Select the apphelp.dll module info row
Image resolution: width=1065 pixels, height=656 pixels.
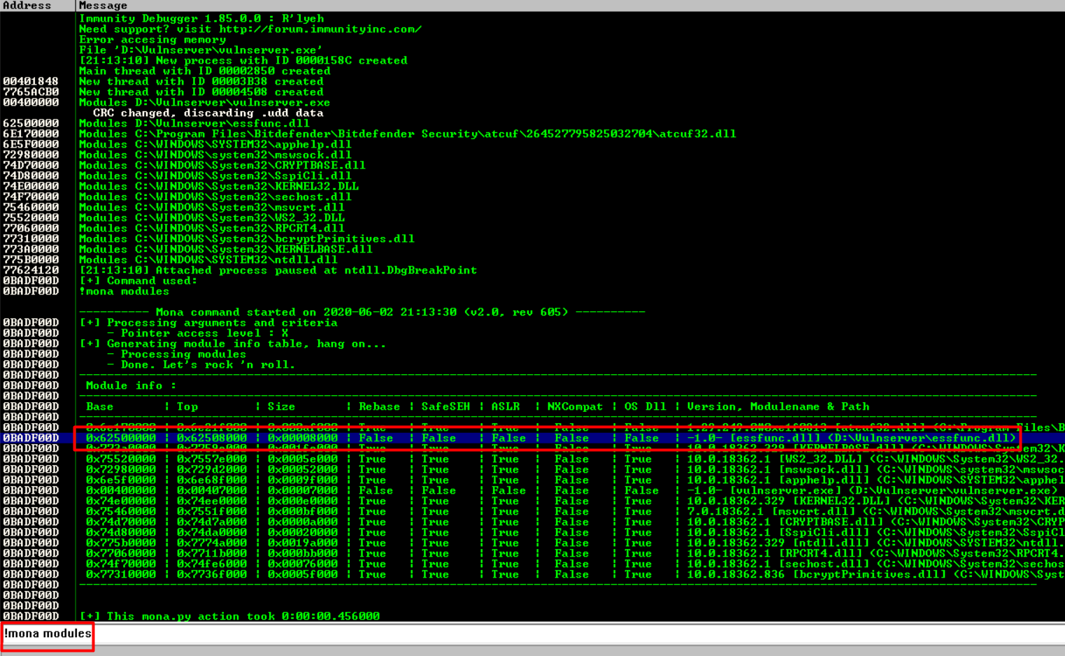pos(571,480)
